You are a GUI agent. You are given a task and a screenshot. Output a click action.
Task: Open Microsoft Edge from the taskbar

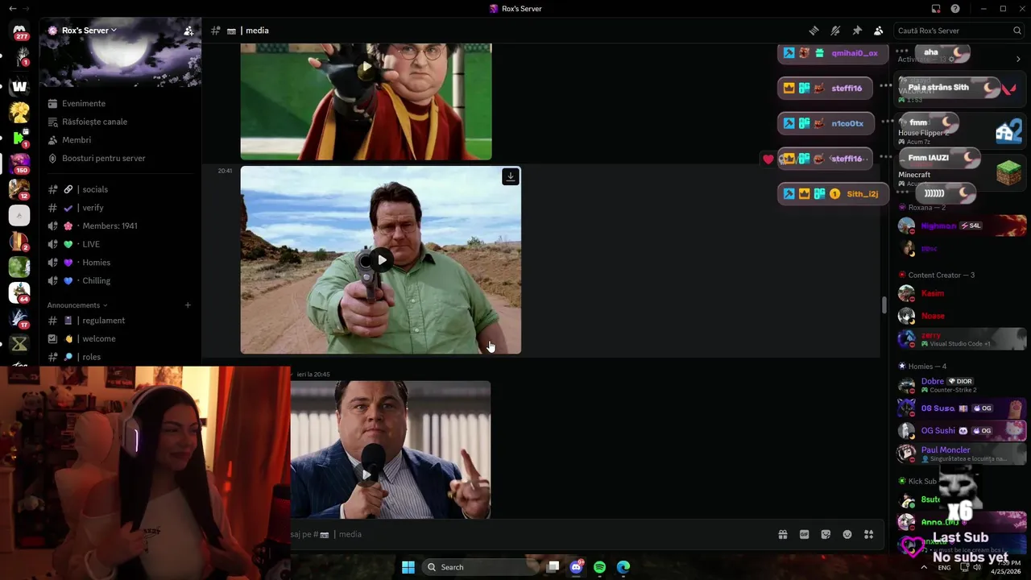623,567
